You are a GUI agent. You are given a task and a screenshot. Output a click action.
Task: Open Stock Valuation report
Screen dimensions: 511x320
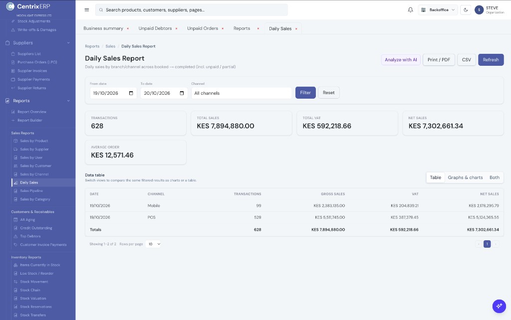coord(33,298)
